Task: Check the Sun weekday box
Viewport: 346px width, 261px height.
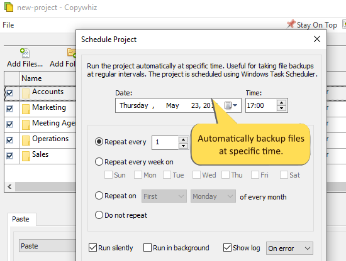Action: [108, 175]
